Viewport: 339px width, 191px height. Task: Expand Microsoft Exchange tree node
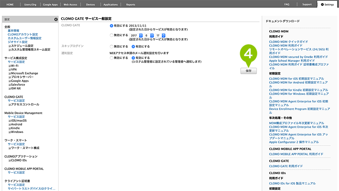pos(10,73)
